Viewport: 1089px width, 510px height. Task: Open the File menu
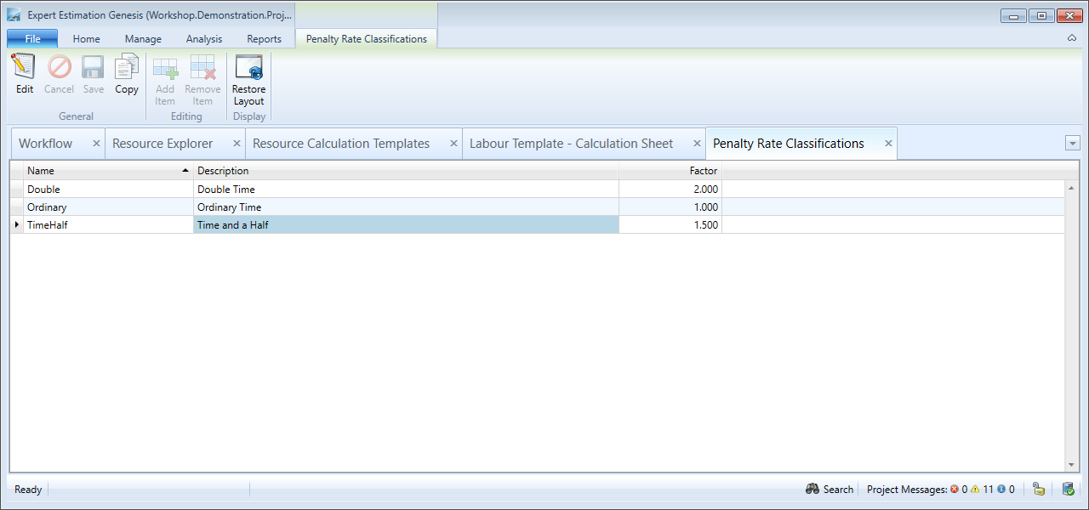point(32,39)
